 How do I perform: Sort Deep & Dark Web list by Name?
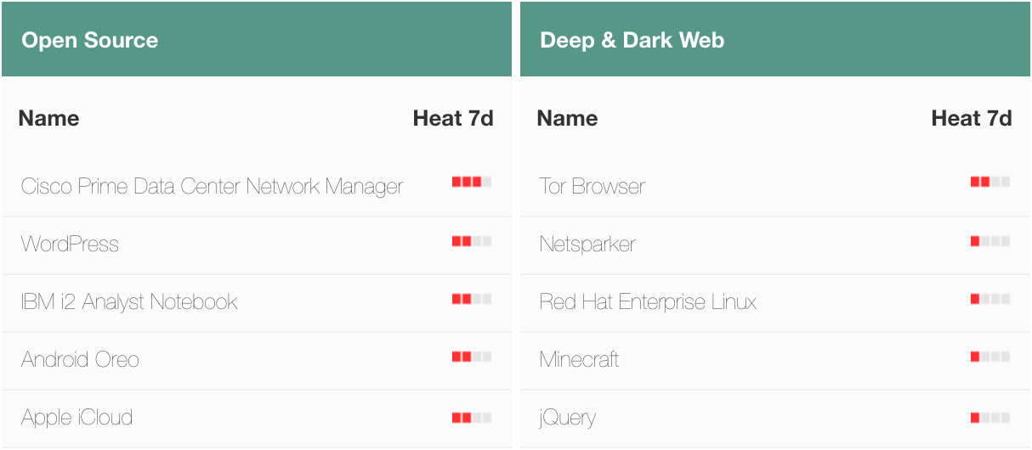point(567,118)
